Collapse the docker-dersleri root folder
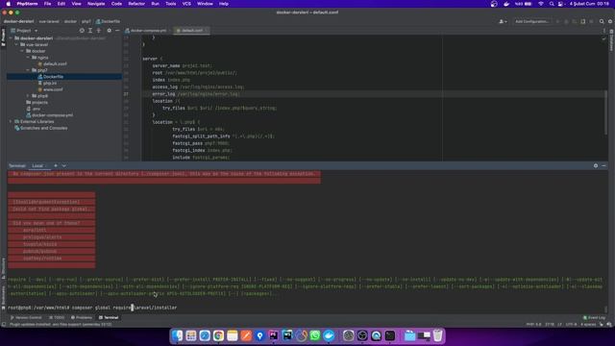This screenshot has height=346, width=615. pyautogui.click(x=11, y=38)
